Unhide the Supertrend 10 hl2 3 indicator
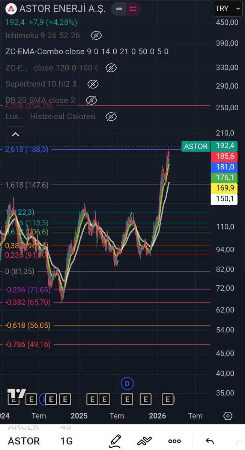The width and height of the screenshot is (245, 450). [93, 84]
